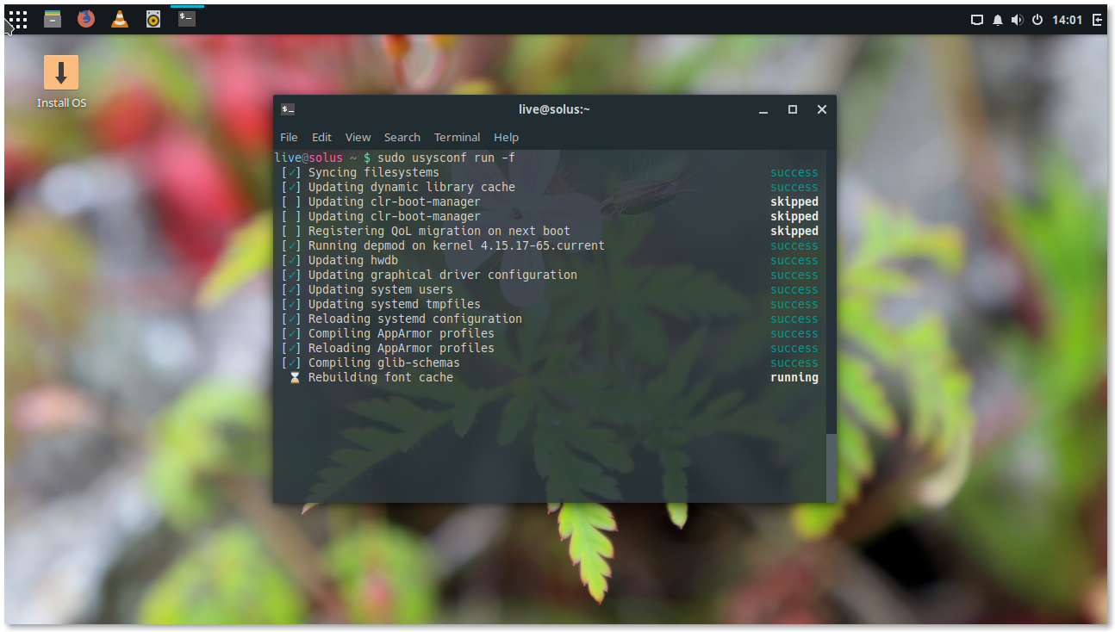Click 'Updating graphical driver configuration' line
1115x632 pixels.
443,275
